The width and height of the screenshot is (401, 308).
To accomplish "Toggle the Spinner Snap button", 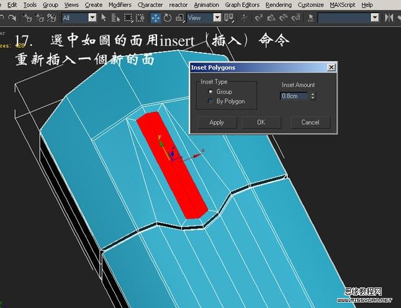I will click(x=296, y=17).
